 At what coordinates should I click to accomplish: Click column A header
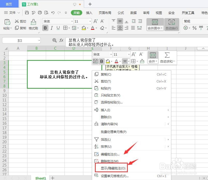(x=18, y=48)
